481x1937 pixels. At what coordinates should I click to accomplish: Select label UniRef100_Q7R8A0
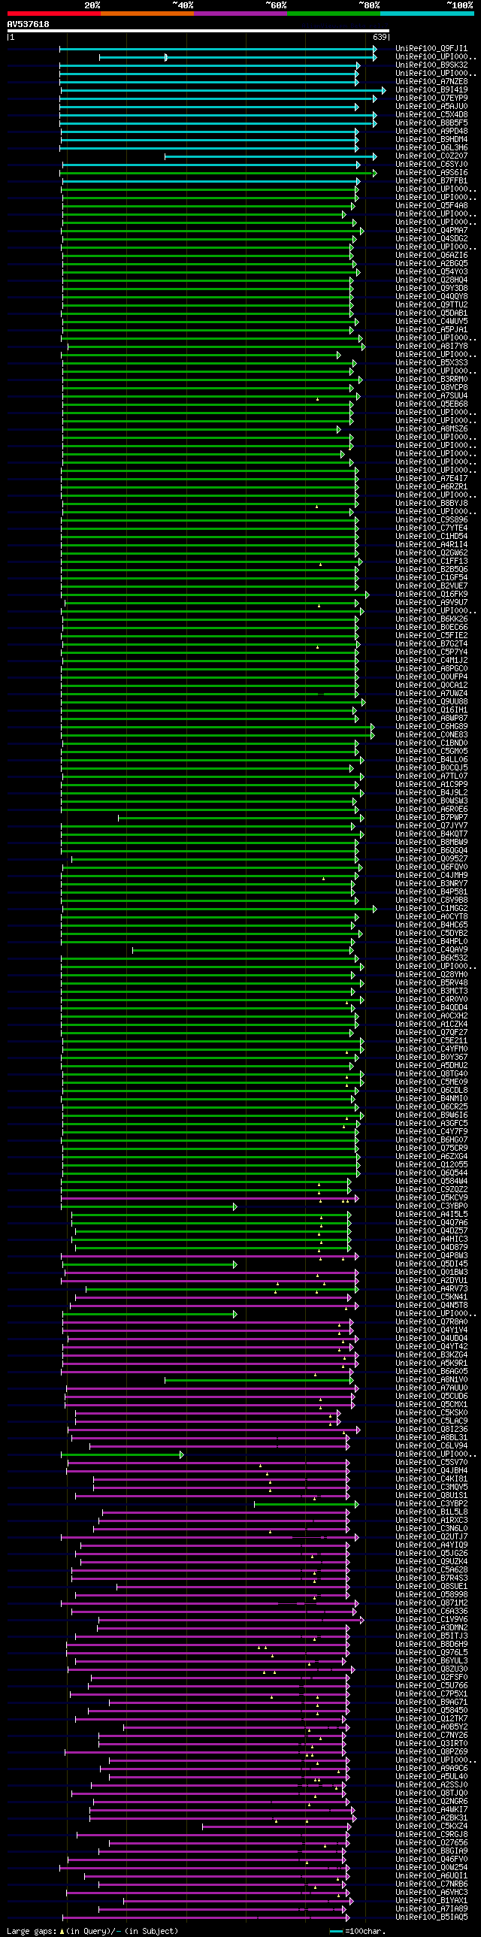(431, 1322)
